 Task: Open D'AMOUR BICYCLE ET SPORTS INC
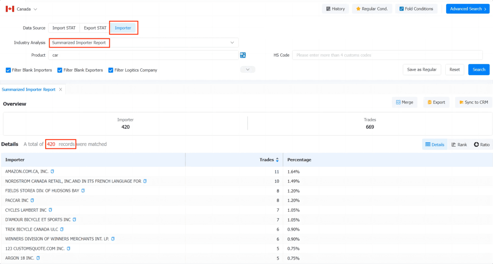tap(38, 220)
